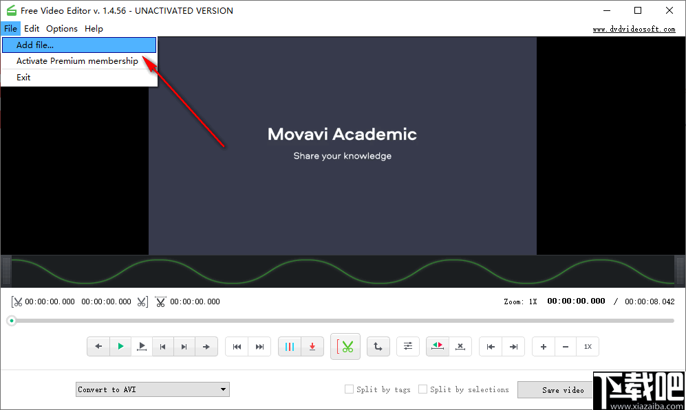Select the Scissors cut tool
The image size is (686, 410).
tap(345, 346)
